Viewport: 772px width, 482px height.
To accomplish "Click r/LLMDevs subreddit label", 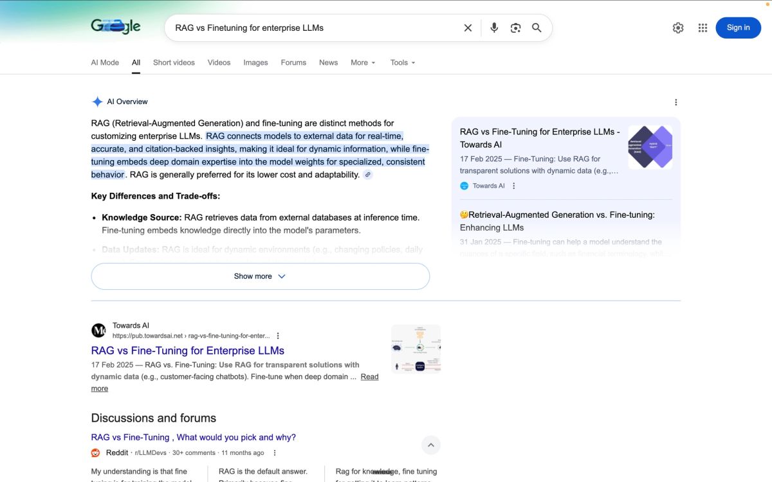I will click(151, 452).
